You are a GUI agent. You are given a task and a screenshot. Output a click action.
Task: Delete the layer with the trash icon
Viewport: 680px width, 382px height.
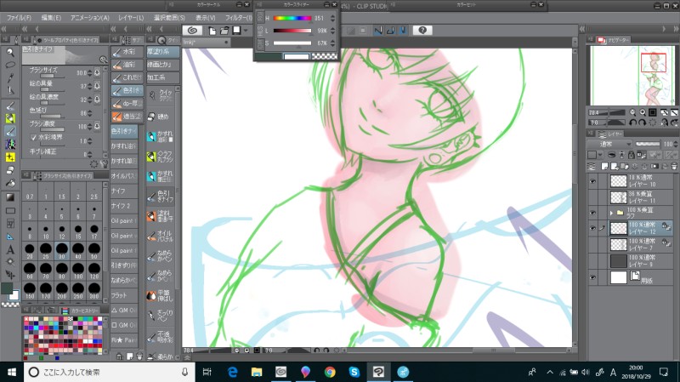pyautogui.click(x=674, y=166)
